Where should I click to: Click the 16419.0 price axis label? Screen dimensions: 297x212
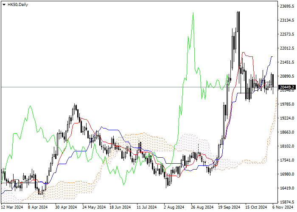(287, 188)
